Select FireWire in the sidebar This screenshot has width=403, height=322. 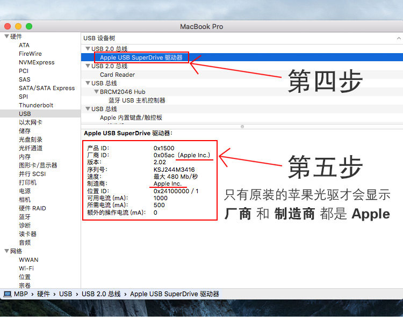click(x=30, y=54)
